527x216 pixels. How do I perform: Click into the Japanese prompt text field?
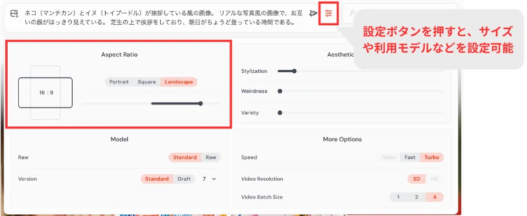tap(164, 18)
